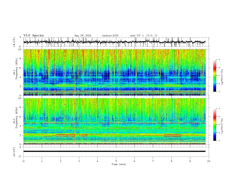
Task: Click the ch.1 spectrogram panel
Action: [x=115, y=72]
